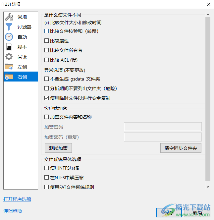
Task: Enable 比较 ACL (慢) checkbox
Action: coord(46,60)
